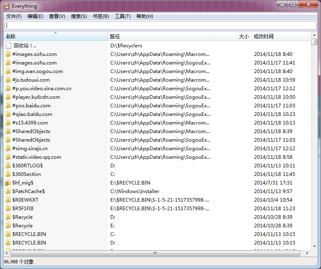Open the 帮助(H) menu
This screenshot has width=321, height=269.
pos(145,16)
